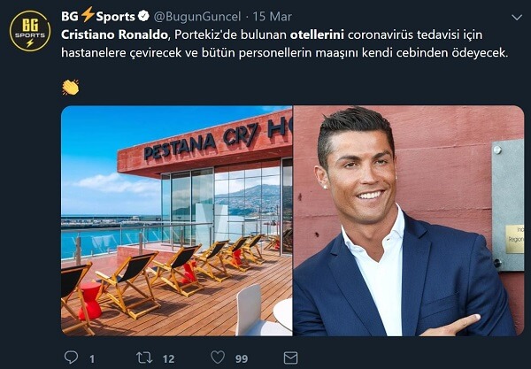The height and width of the screenshot is (369, 531).
Task: Click the bold word otellerini
Action: coord(317,35)
